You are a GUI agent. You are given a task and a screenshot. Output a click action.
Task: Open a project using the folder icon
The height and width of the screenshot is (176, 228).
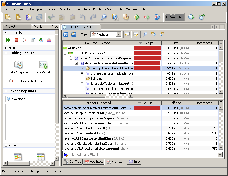(29, 17)
